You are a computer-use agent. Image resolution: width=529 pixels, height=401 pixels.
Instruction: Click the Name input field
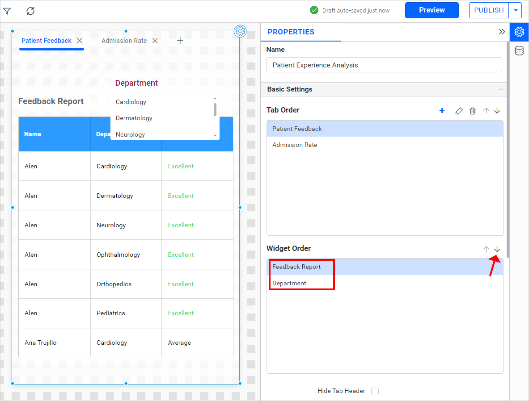click(x=384, y=65)
